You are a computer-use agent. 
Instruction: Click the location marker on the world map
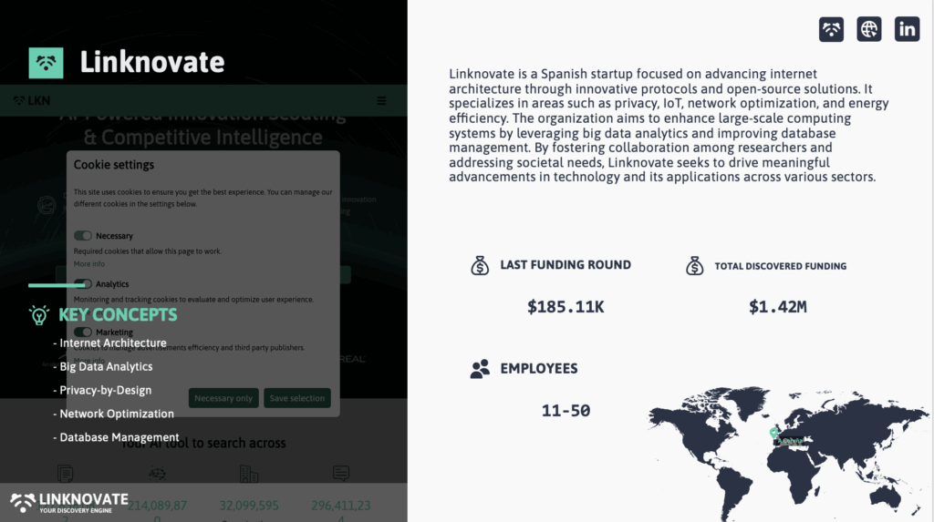pyautogui.click(x=774, y=432)
